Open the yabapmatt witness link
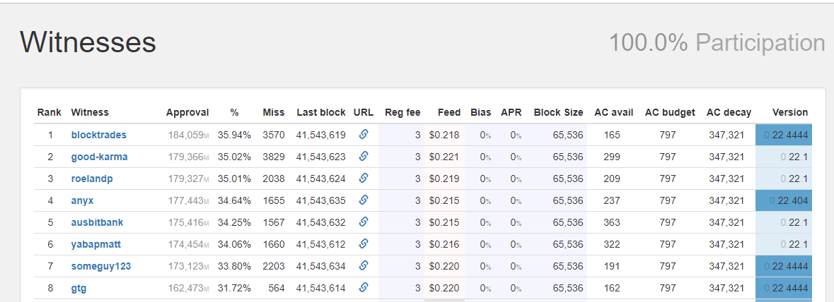 pos(96,245)
